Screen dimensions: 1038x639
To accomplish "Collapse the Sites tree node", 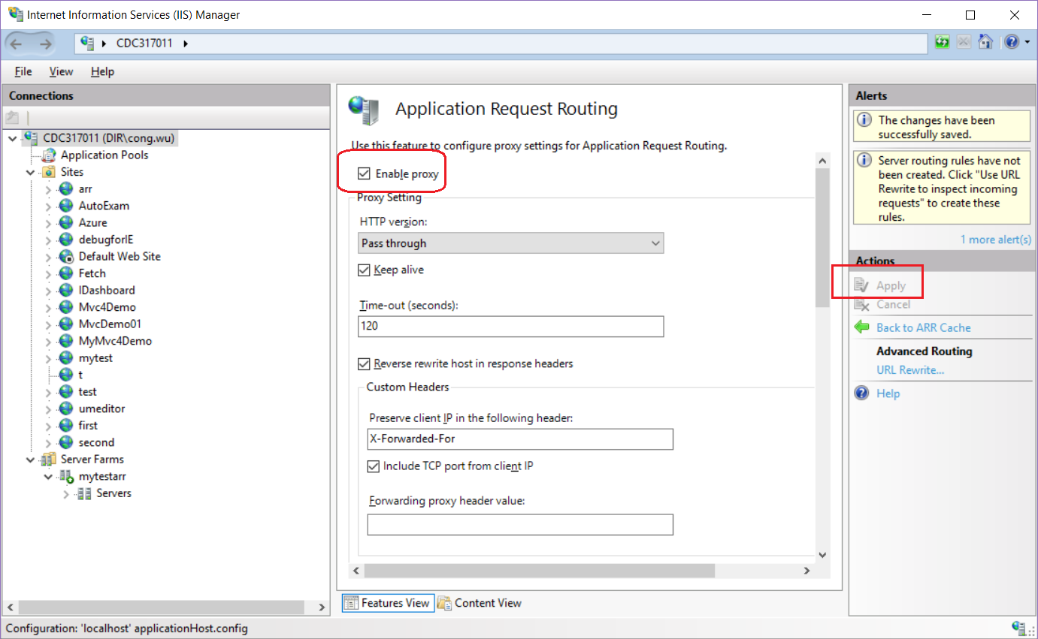I will click(x=30, y=171).
